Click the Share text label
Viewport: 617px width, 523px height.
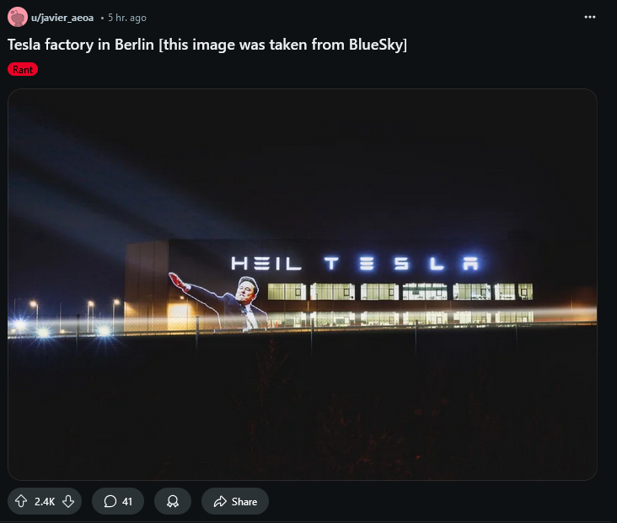click(x=244, y=501)
